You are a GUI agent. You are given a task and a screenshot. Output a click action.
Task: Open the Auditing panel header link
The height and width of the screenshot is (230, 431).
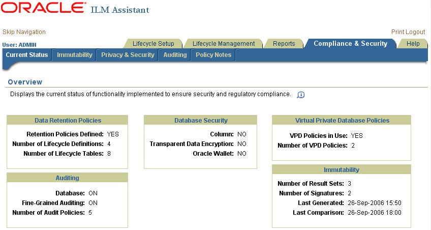(x=67, y=178)
